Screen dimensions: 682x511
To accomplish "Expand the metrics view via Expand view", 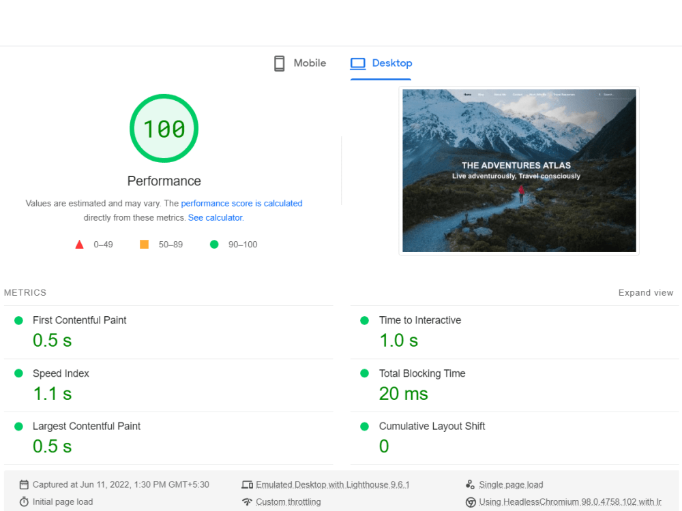I will 645,292.
